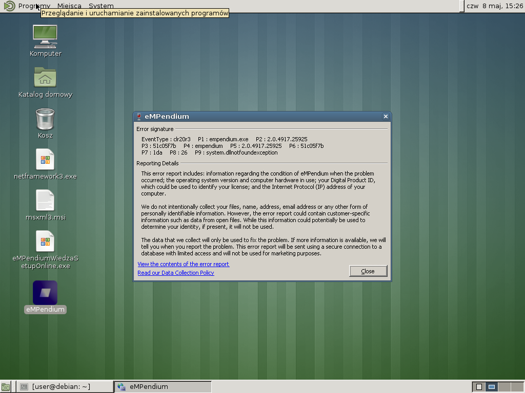
Task: Switch to the second workspace in pager
Action: (x=492, y=387)
